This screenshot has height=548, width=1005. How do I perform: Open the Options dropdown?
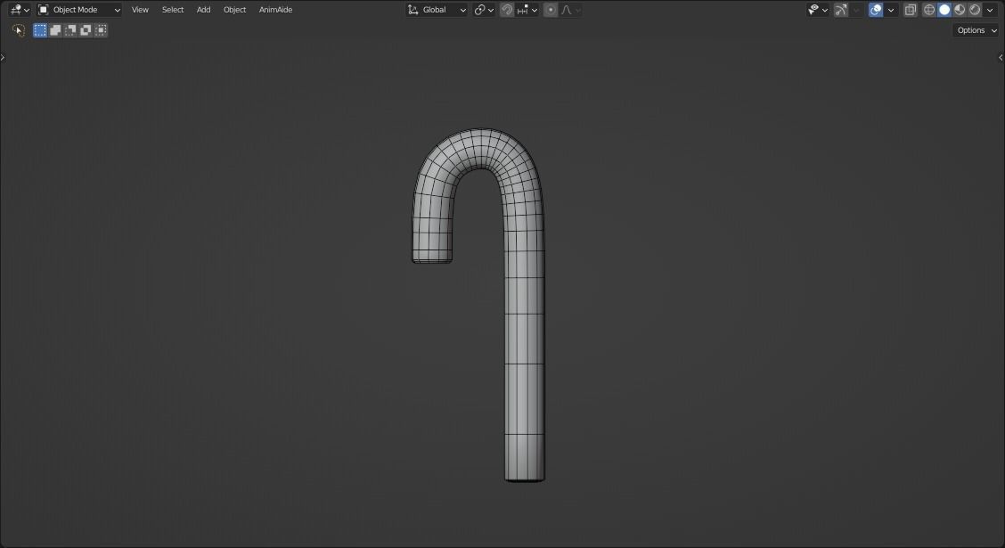pyautogui.click(x=976, y=30)
